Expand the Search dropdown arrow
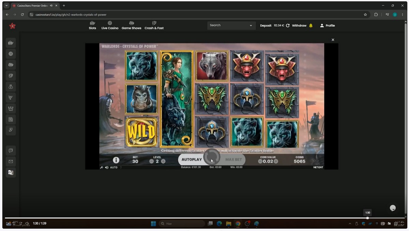The width and height of the screenshot is (409, 231). coord(251,26)
